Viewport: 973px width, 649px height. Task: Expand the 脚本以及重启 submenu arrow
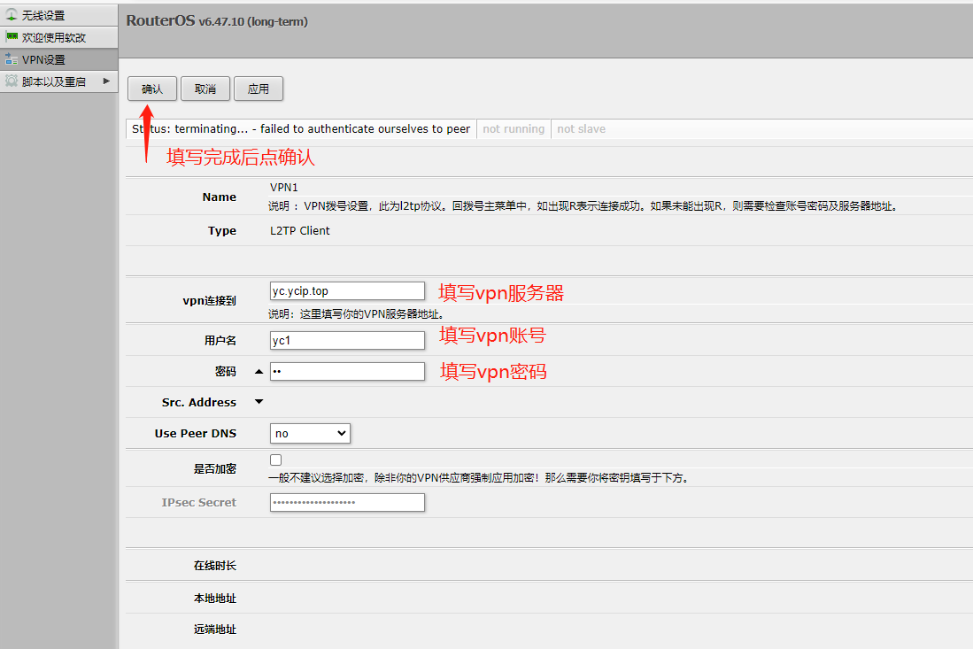coord(106,81)
